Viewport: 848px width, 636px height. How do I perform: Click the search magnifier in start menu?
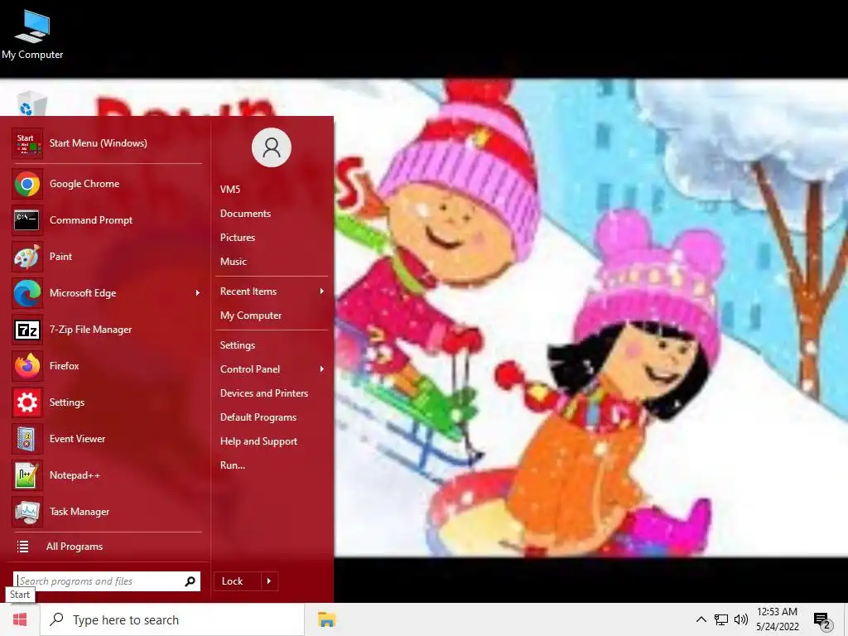point(190,581)
